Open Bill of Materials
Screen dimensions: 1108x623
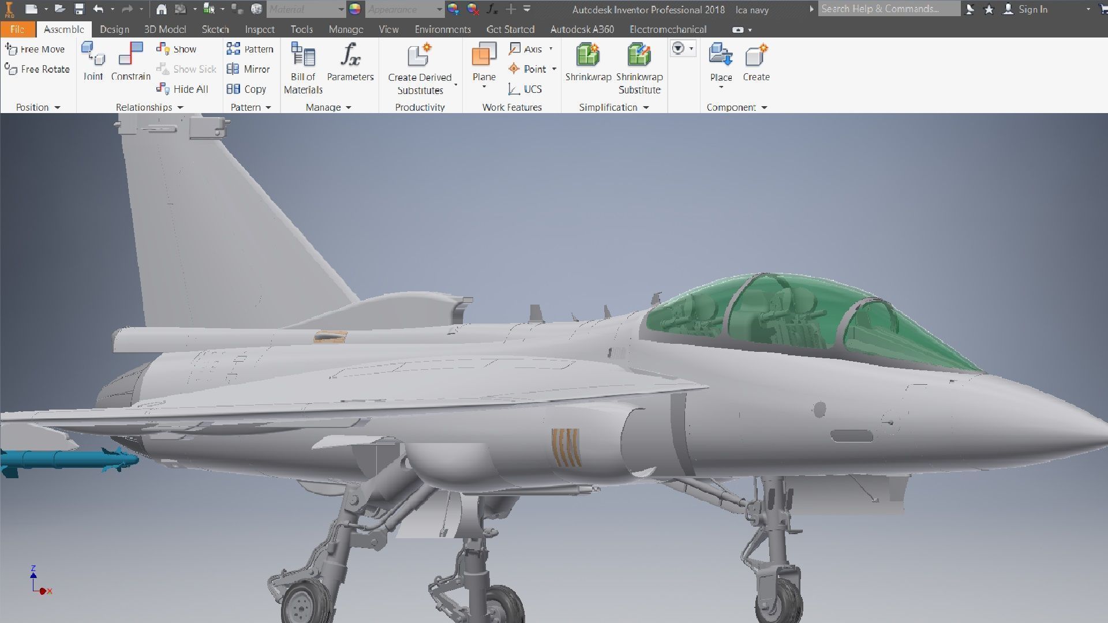tap(303, 68)
